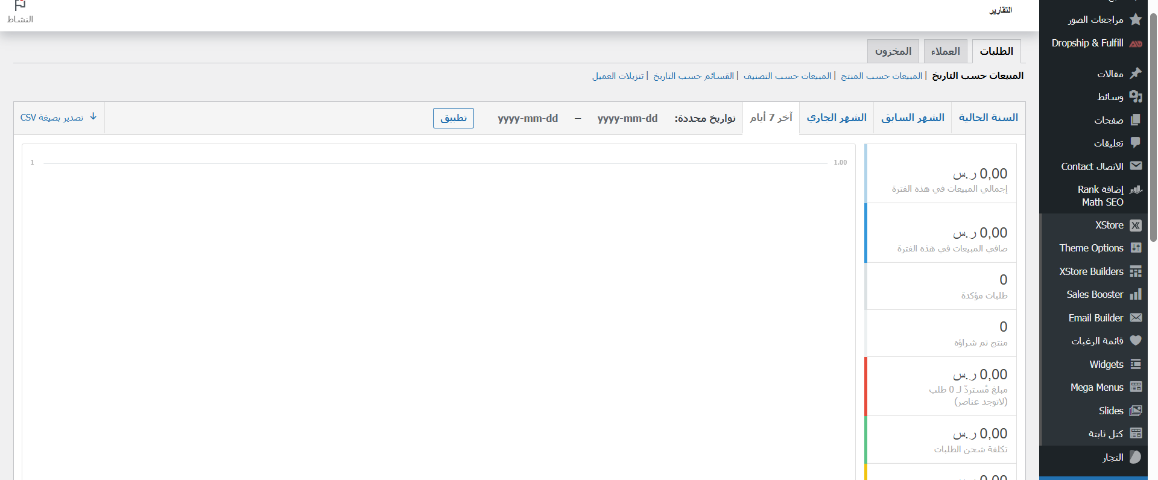
Task: Click the star icon beside مراجعات الصور
Action: (x=1136, y=19)
